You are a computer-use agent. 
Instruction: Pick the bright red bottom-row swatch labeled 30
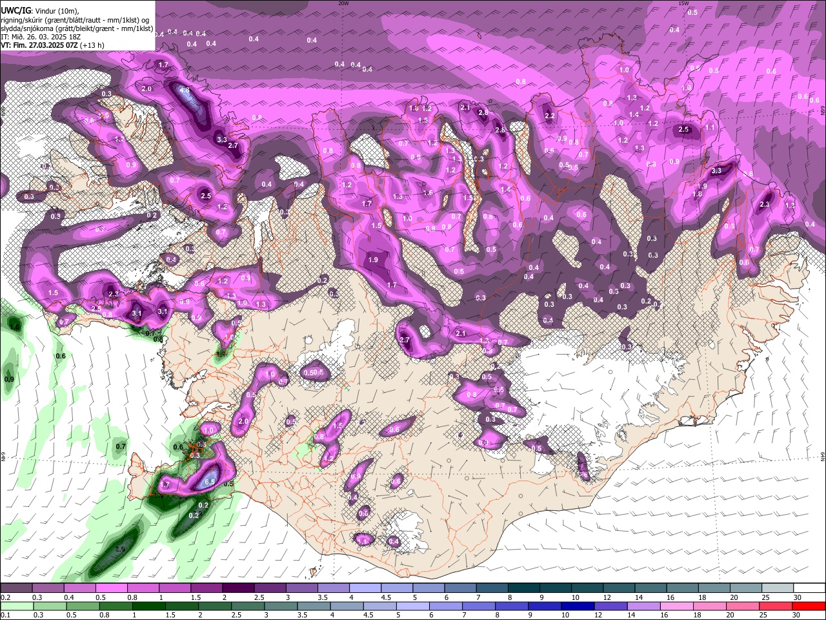(x=808, y=606)
